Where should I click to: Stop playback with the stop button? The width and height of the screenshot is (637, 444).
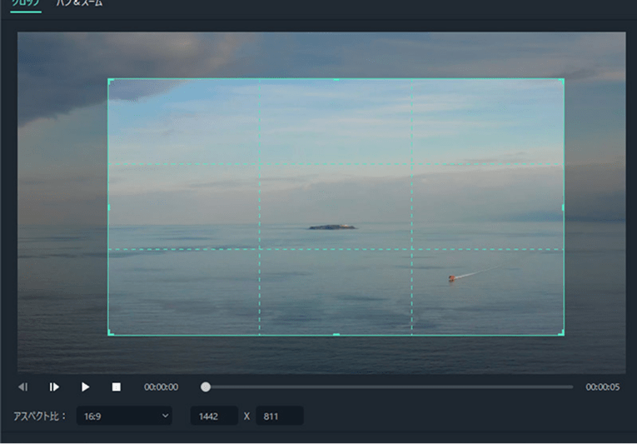[x=117, y=387]
